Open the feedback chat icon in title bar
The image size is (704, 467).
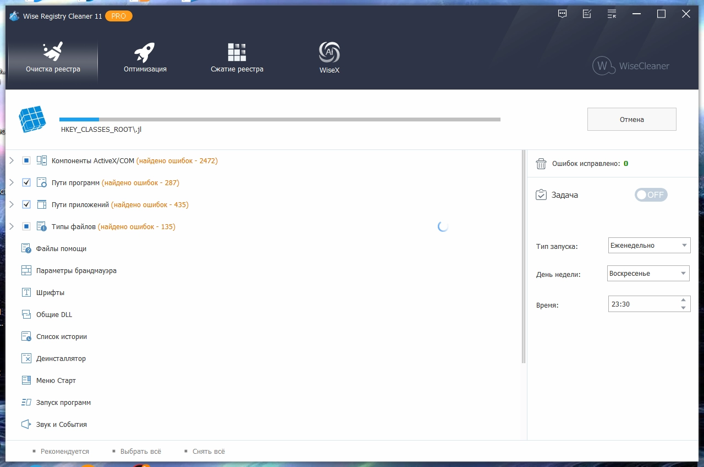562,14
